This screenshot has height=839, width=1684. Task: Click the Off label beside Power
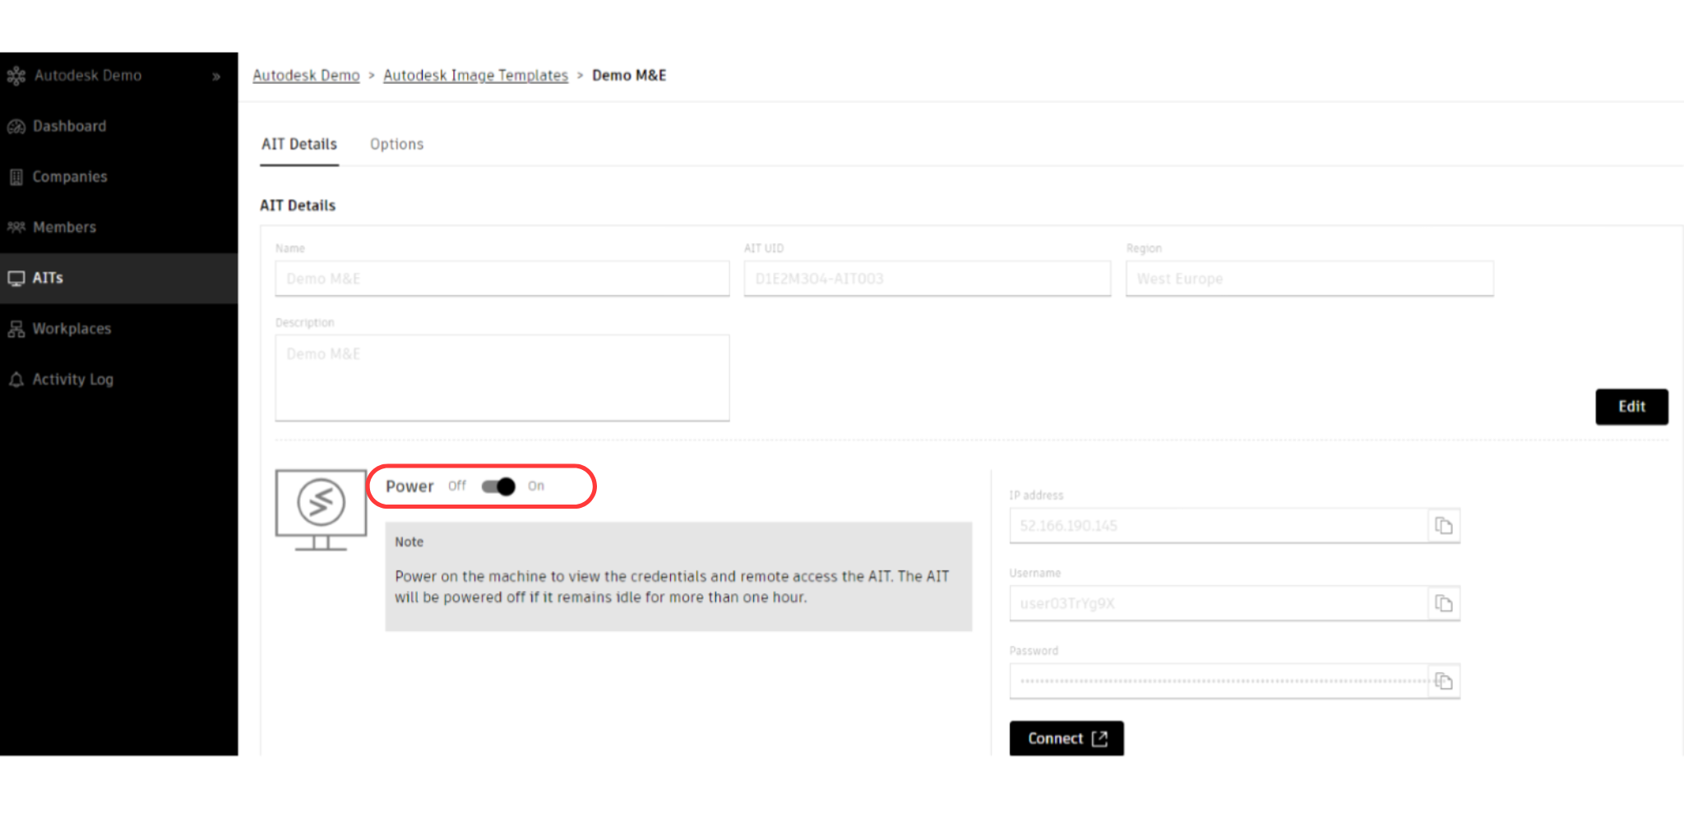457,486
